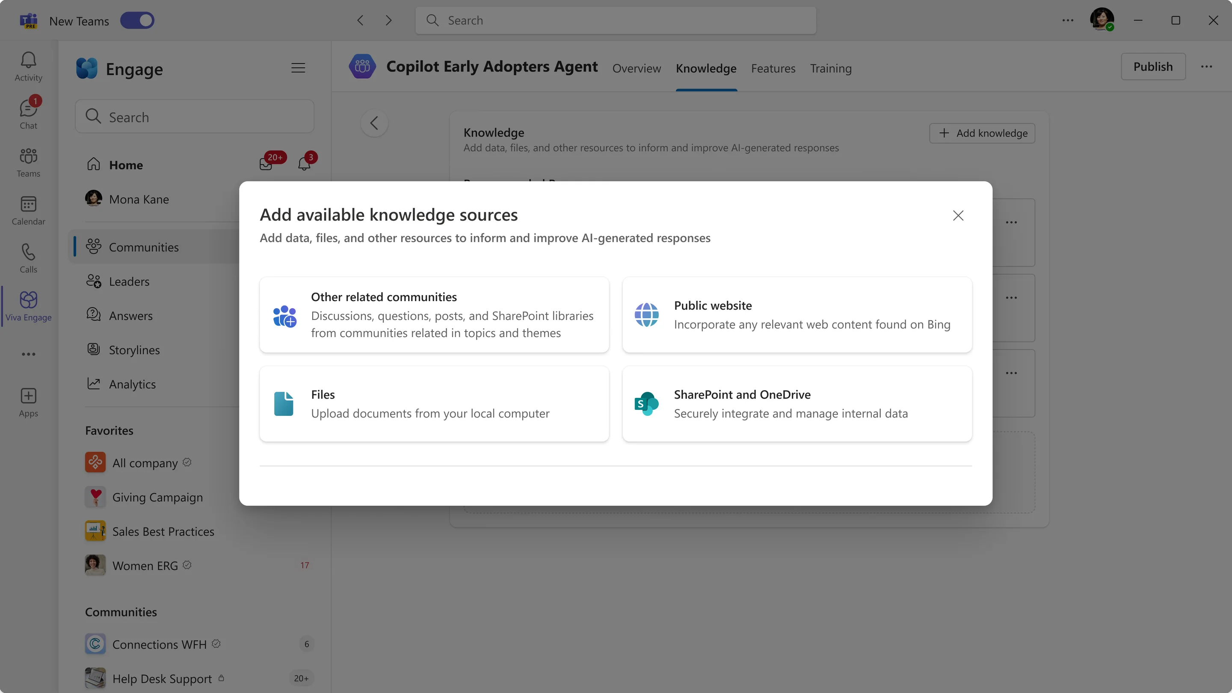Go forward using the title bar arrow

(388, 21)
